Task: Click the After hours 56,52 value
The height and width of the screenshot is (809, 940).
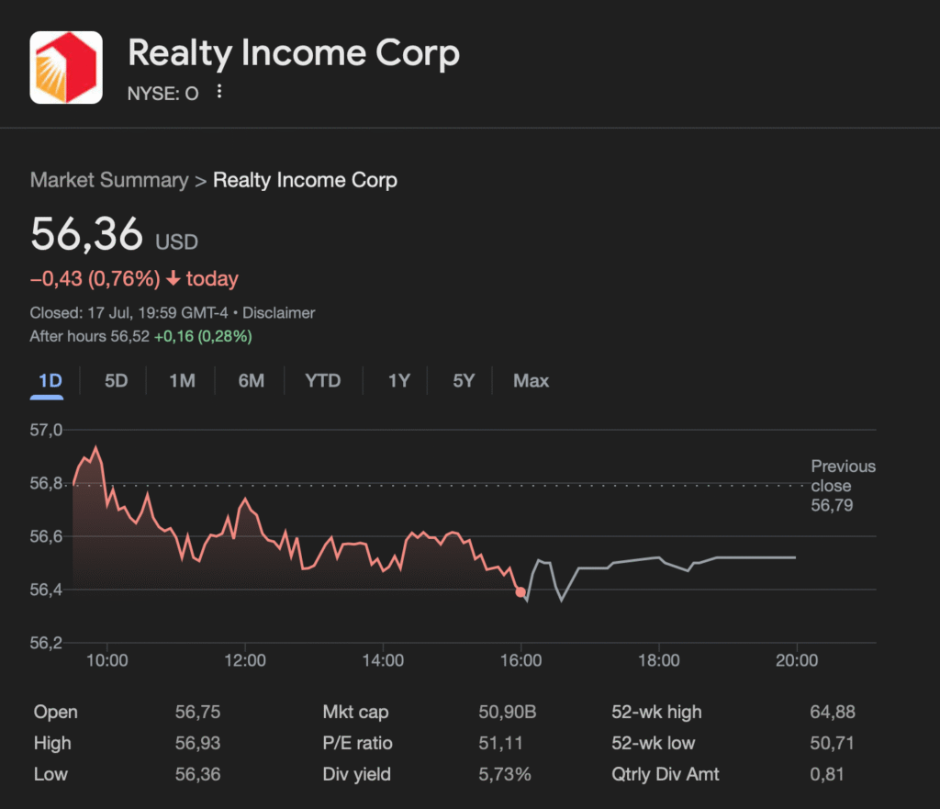Action: pyautogui.click(x=89, y=336)
